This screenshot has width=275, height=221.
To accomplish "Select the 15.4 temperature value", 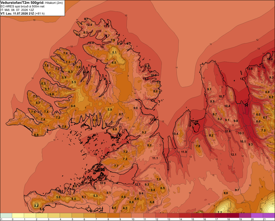I will click(270, 59).
